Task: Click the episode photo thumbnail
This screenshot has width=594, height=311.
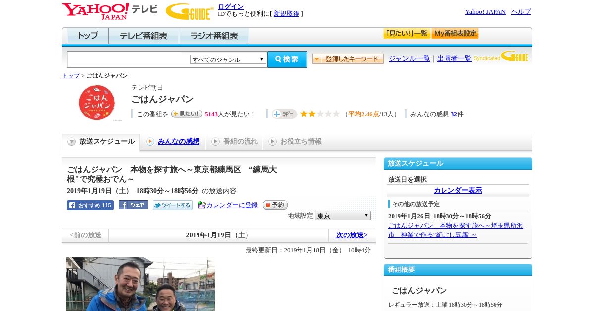Action: (x=141, y=284)
